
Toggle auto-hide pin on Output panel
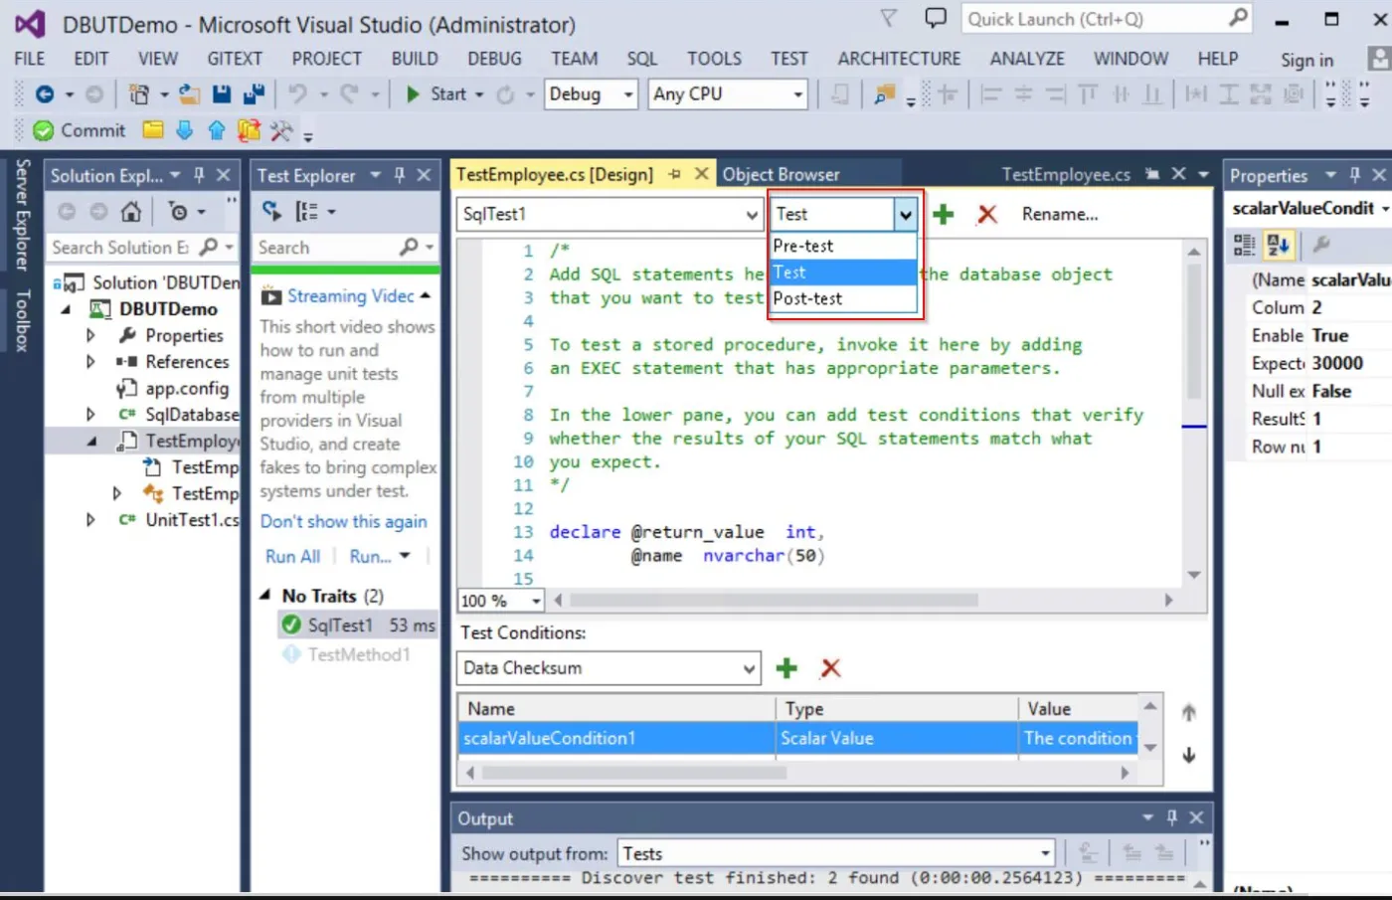(x=1171, y=817)
